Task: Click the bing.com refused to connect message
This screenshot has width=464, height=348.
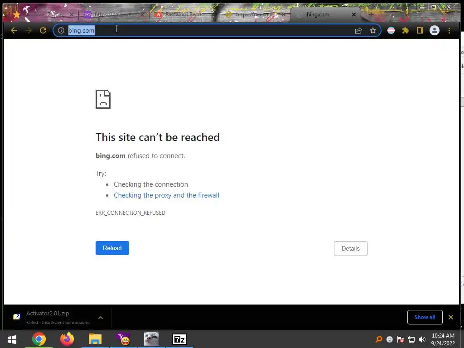Action: (140, 156)
